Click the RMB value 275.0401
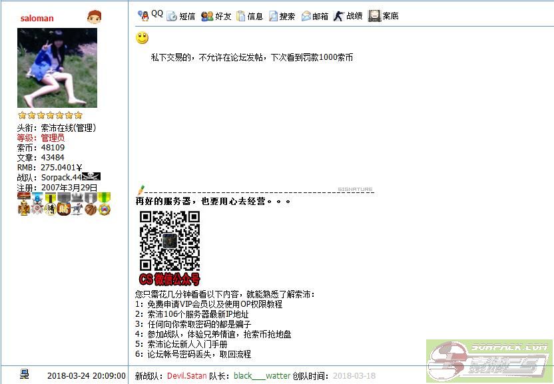The height and width of the screenshot is (384, 554). pos(62,168)
